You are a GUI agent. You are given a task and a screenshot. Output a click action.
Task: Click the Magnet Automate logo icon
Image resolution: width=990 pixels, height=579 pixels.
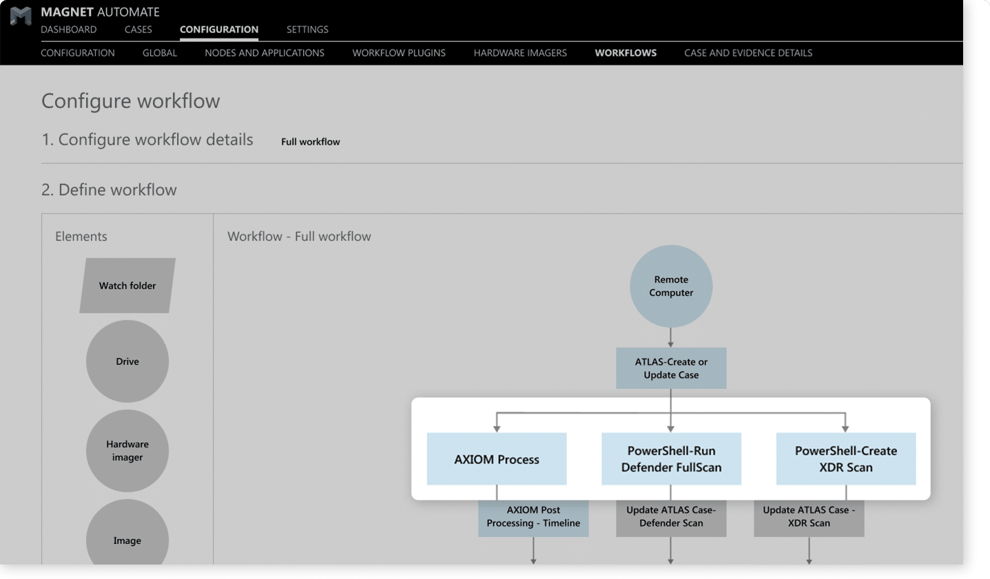pos(21,16)
